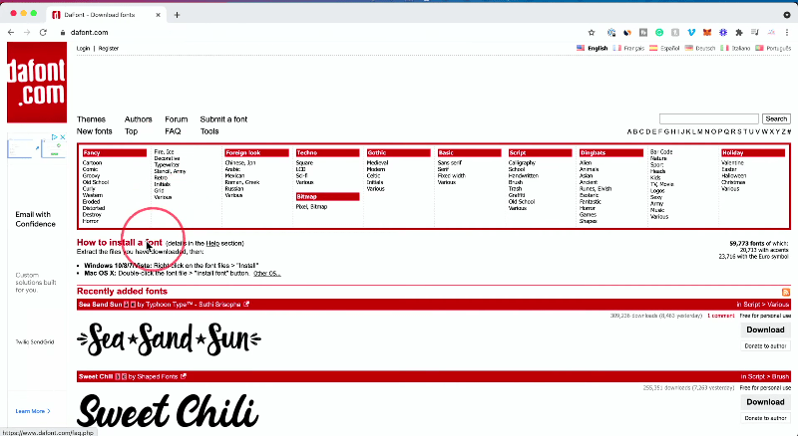Click the RSS feed icon
798x436 pixels.
tap(786, 292)
